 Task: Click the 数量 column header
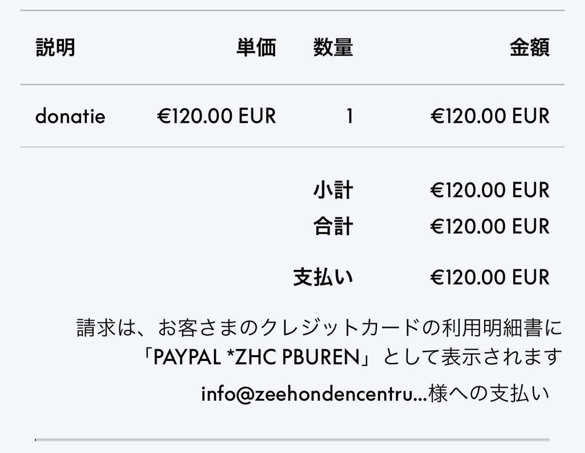pyautogui.click(x=333, y=48)
